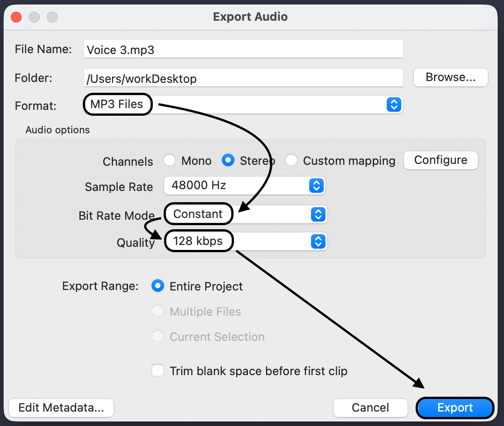Click the File Name text field
Viewport: 504px width, 426px height.
click(243, 50)
